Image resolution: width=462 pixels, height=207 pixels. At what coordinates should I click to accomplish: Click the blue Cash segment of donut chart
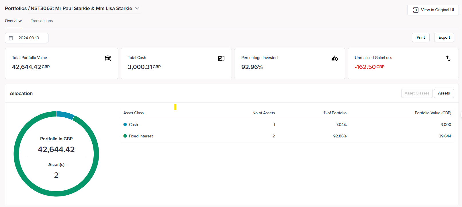point(65,115)
